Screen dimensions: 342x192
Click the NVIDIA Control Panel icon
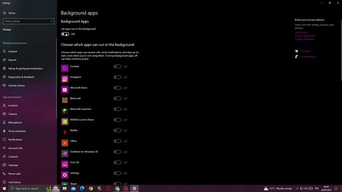coord(65,122)
